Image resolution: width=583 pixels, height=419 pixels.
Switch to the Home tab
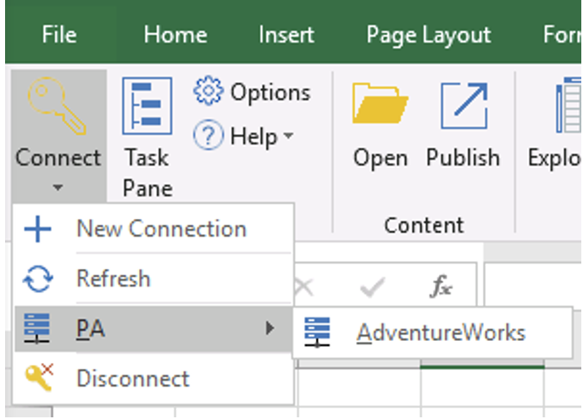(x=175, y=35)
